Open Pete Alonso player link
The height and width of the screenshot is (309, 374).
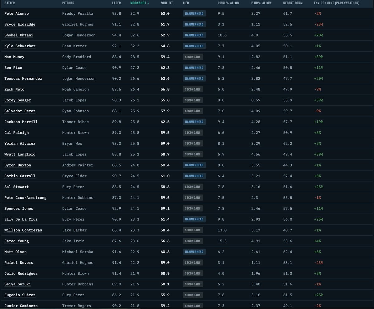(x=17, y=14)
